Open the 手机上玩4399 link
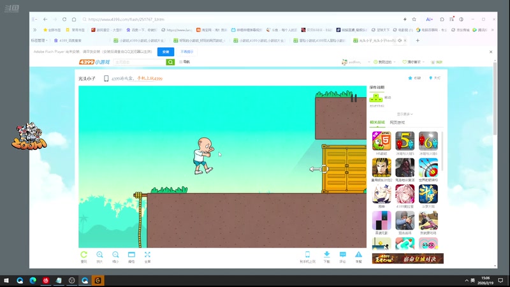 tap(150, 78)
